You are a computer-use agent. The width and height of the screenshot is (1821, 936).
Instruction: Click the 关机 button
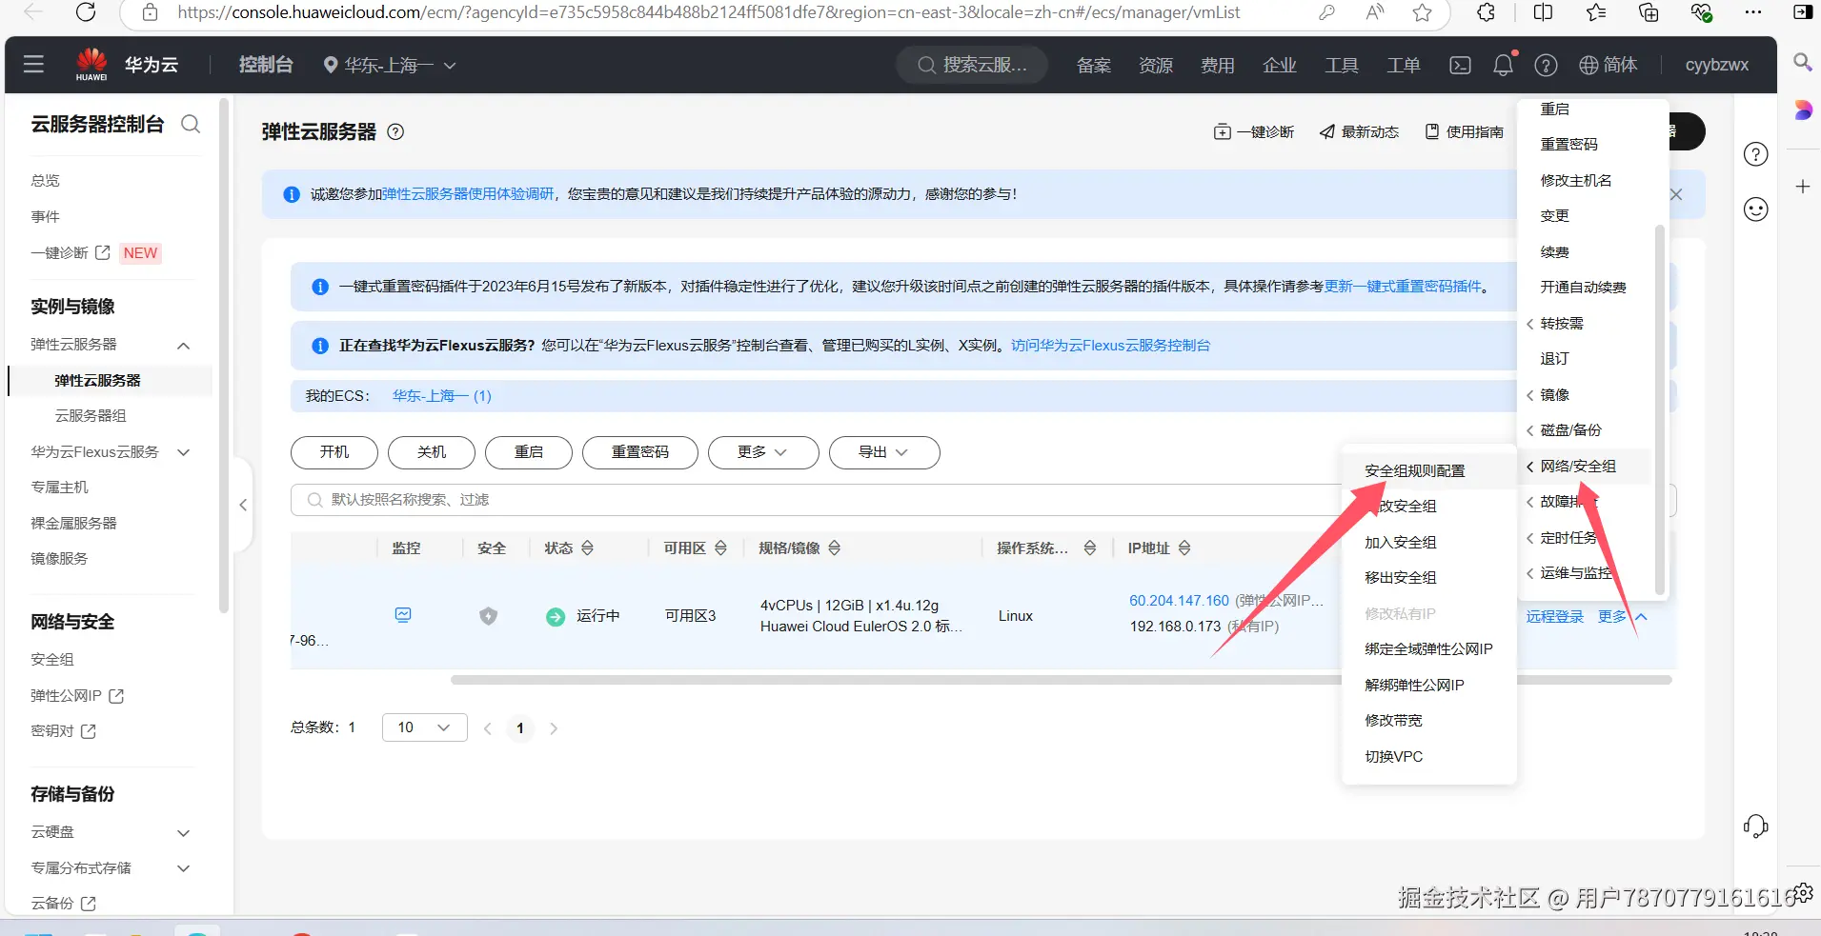pos(432,452)
